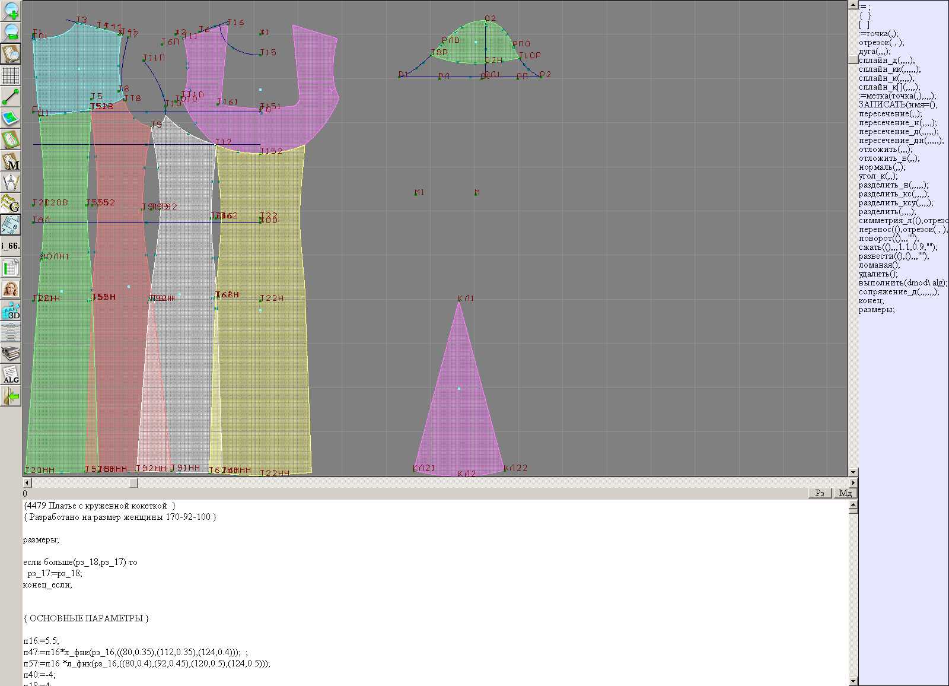Click the exit door arrow icon
Viewport: 949px width, 686px height.
[11, 396]
